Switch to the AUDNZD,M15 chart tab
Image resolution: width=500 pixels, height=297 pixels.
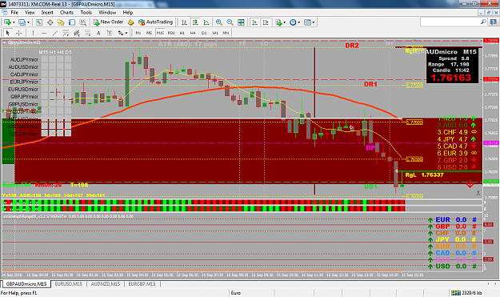[x=106, y=284]
